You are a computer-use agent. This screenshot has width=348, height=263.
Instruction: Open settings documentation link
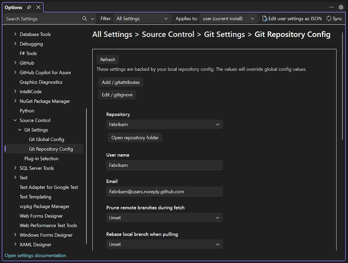35,255
